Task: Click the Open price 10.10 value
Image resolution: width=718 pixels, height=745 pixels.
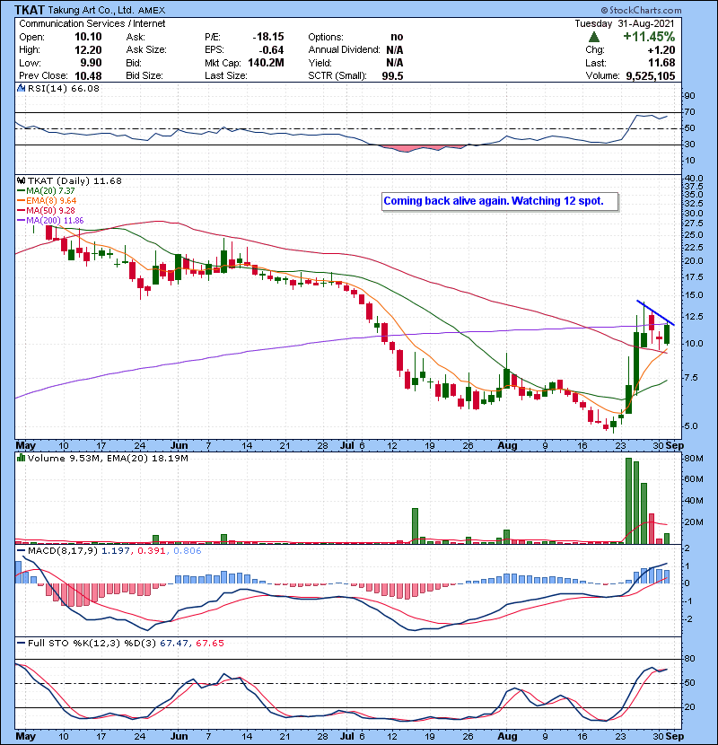Action: (x=88, y=37)
